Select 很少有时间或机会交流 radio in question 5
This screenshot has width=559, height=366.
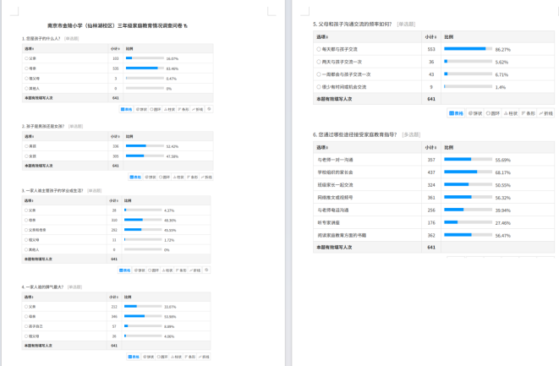[x=319, y=86]
